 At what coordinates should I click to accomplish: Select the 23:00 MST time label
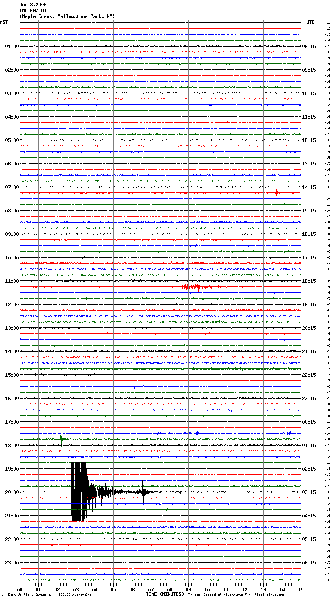click(x=12, y=563)
